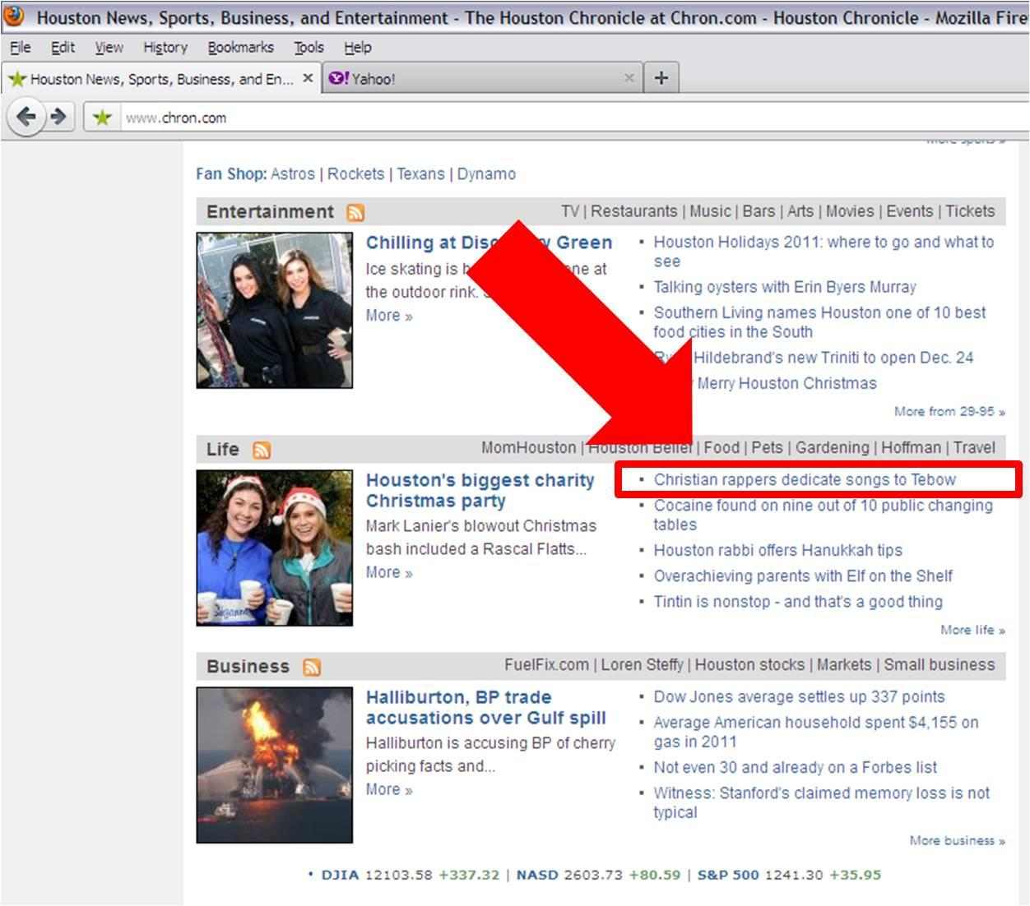
Task: Open the Halliburton, BP trade accusations headline
Action: (x=485, y=707)
